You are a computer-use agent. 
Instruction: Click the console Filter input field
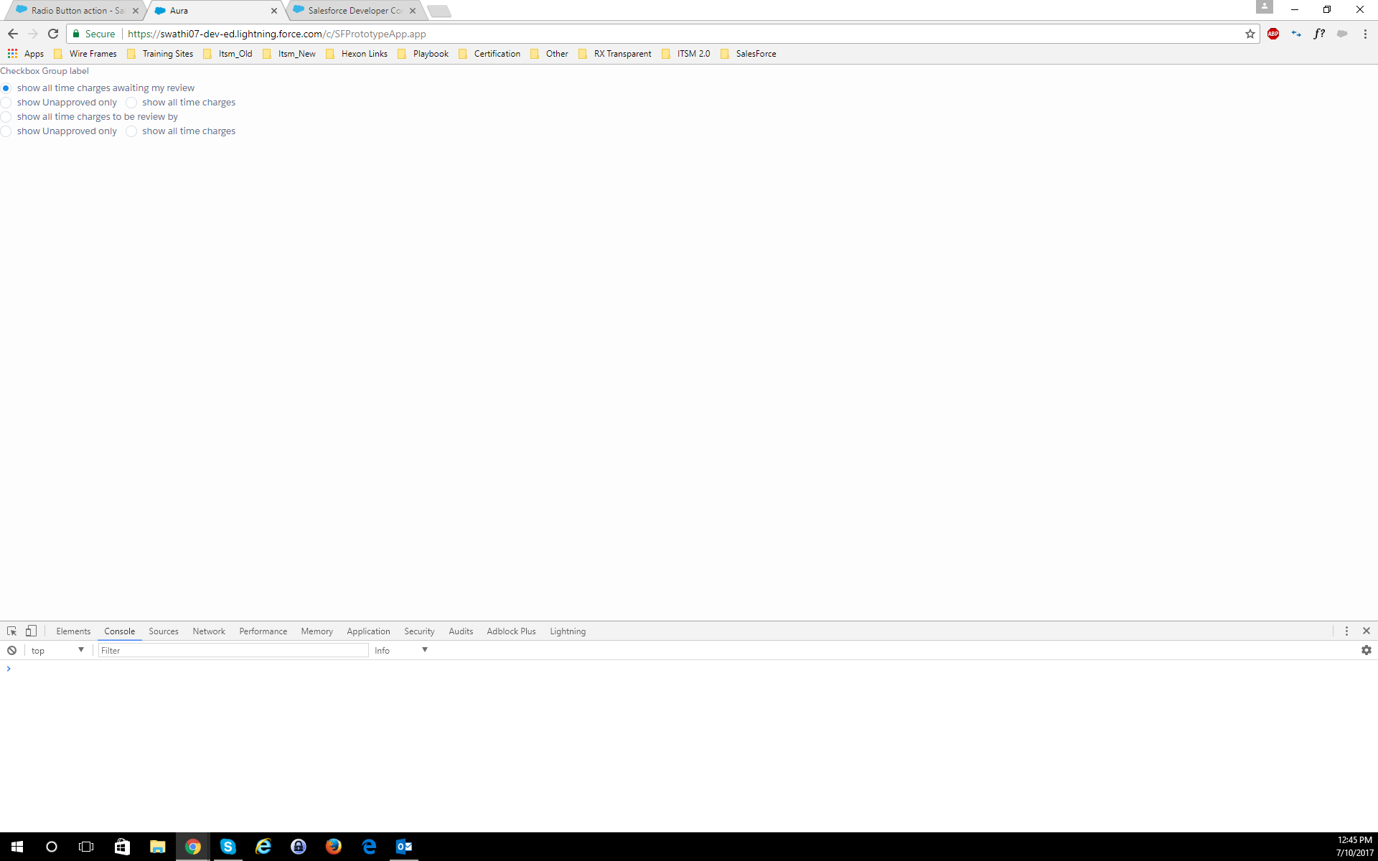coord(233,650)
